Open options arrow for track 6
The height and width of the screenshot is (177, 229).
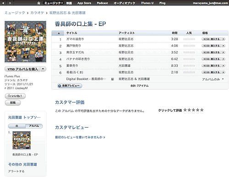coord(224,72)
